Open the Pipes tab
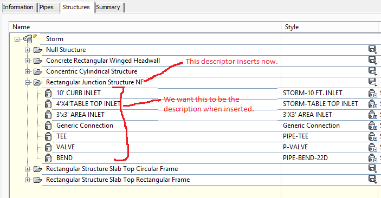Image resolution: width=381 pixels, height=198 pixels. [x=47, y=7]
